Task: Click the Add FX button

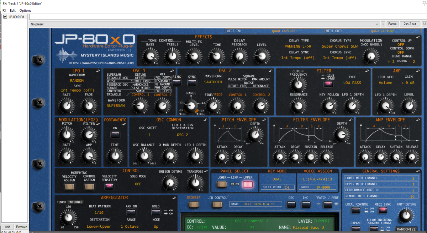Action: pos(7,227)
